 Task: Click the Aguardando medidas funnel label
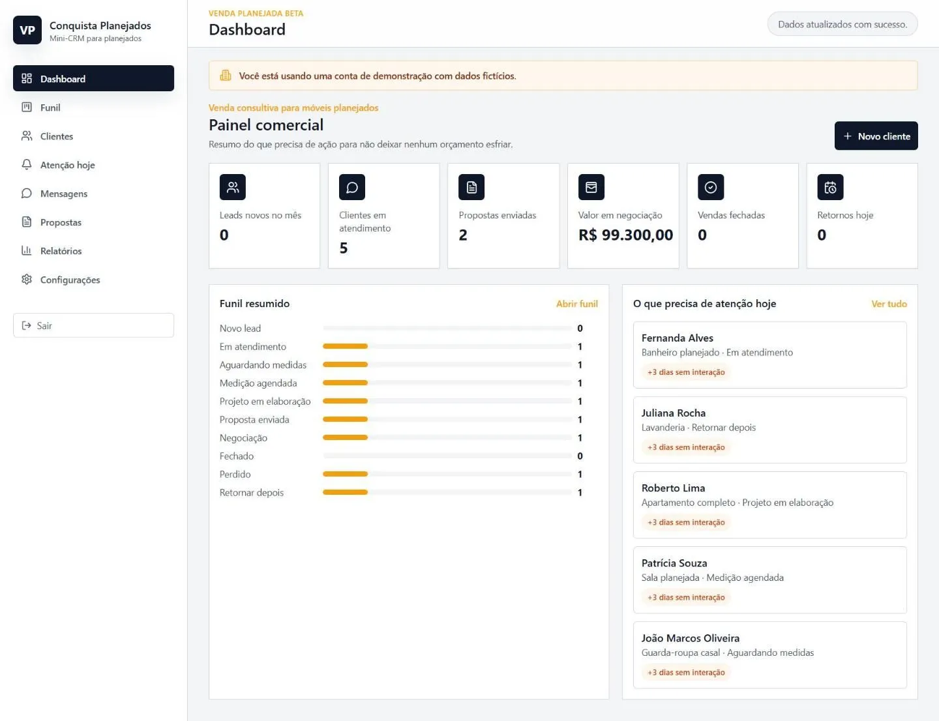point(263,365)
